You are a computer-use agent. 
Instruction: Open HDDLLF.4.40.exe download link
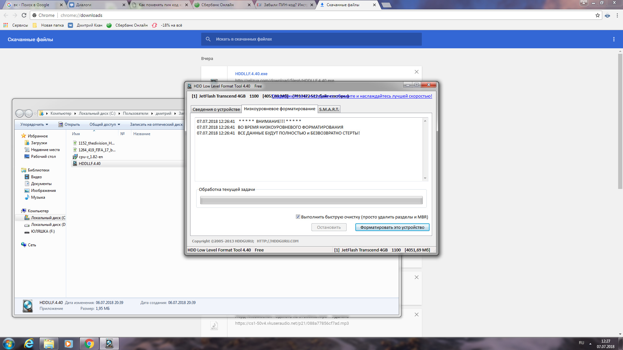[251, 74]
